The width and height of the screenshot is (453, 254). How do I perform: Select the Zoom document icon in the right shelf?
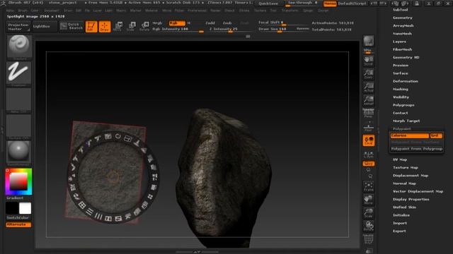click(x=368, y=74)
